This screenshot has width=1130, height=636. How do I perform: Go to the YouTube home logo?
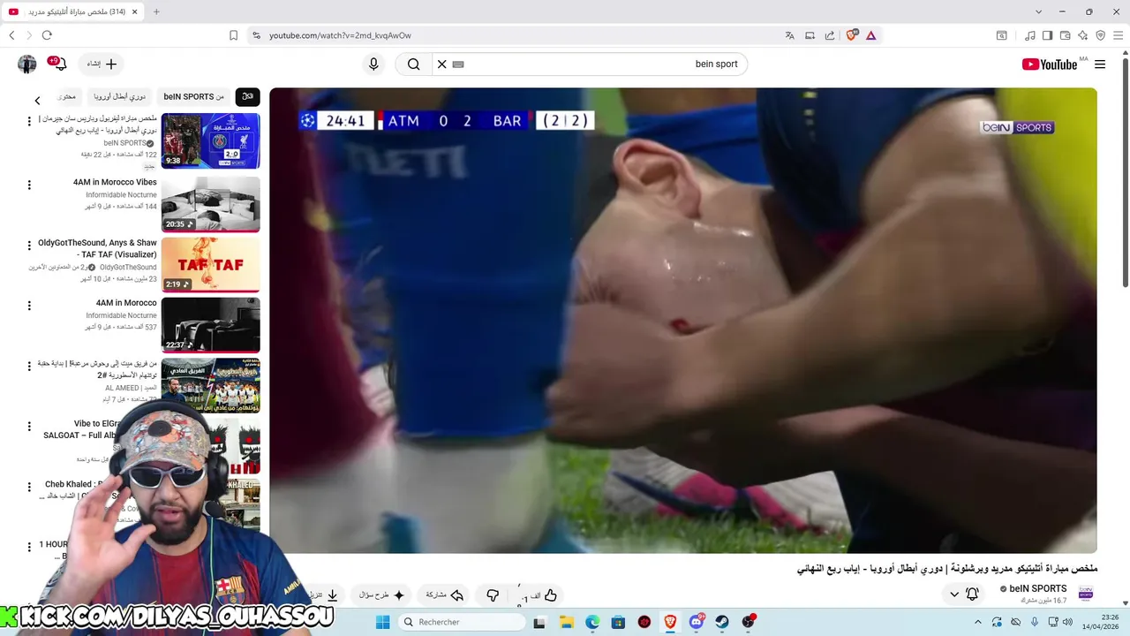tap(1049, 64)
